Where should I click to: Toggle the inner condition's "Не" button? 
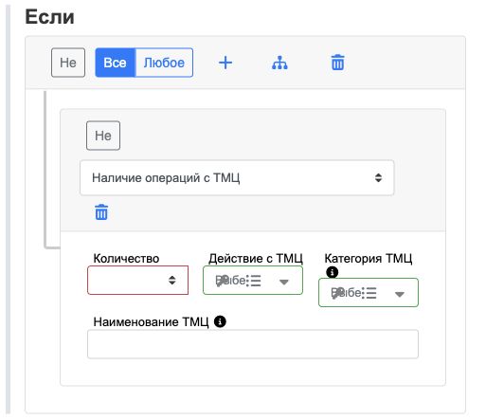[103, 136]
